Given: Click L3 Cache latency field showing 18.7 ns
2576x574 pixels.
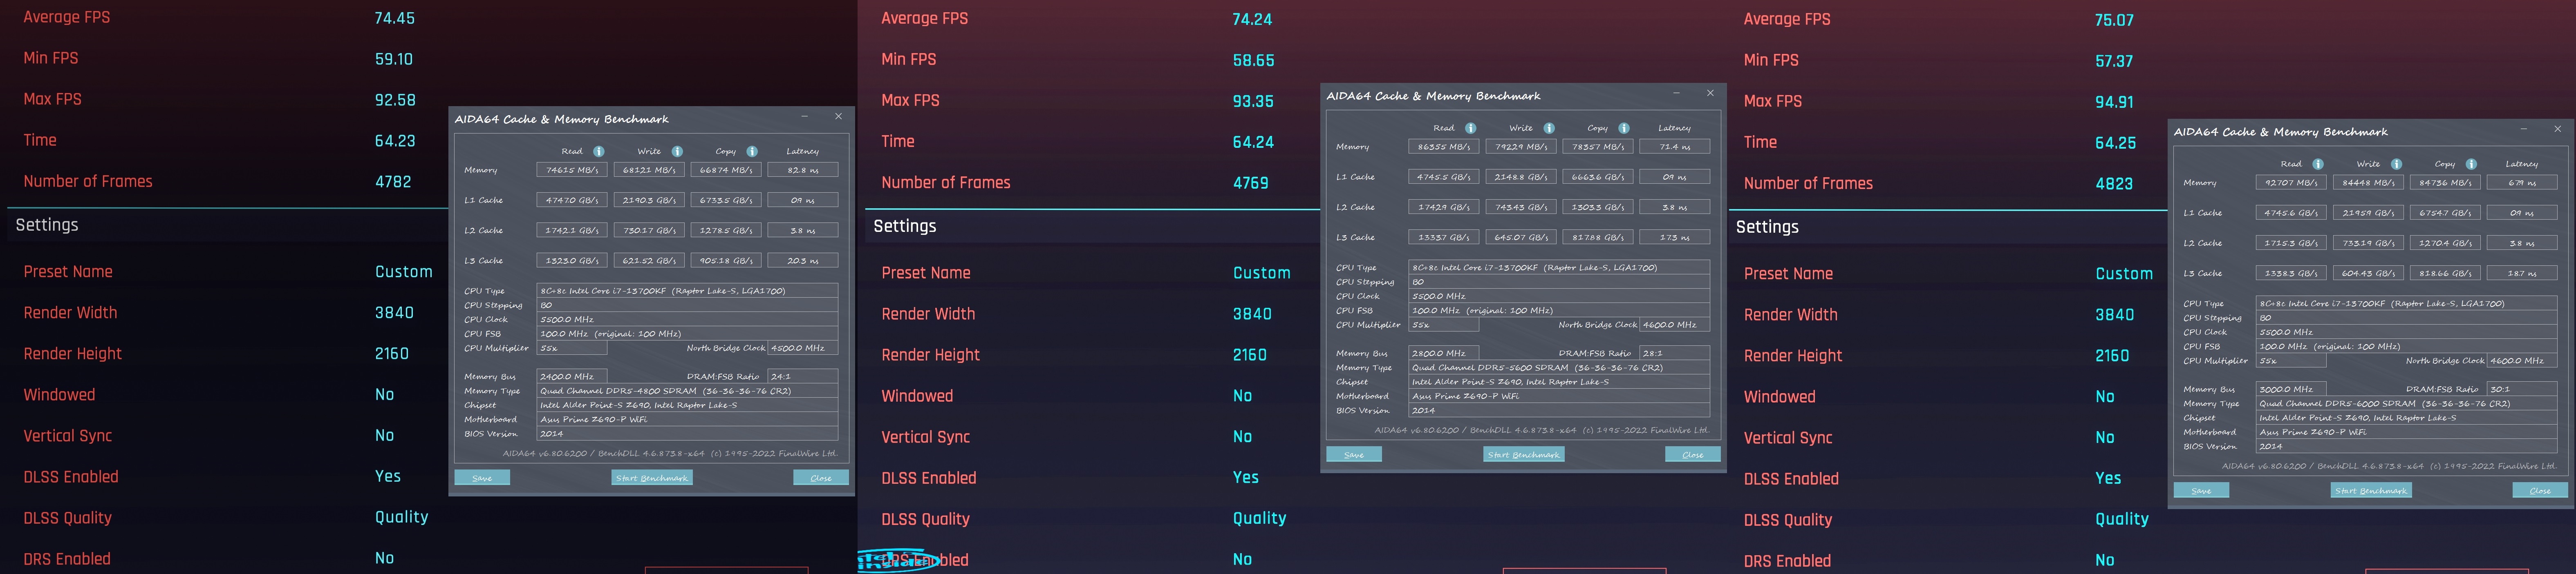Looking at the screenshot, I should coord(2523,273).
